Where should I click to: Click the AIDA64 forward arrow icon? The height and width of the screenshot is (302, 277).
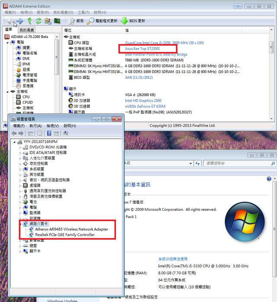click(x=19, y=21)
